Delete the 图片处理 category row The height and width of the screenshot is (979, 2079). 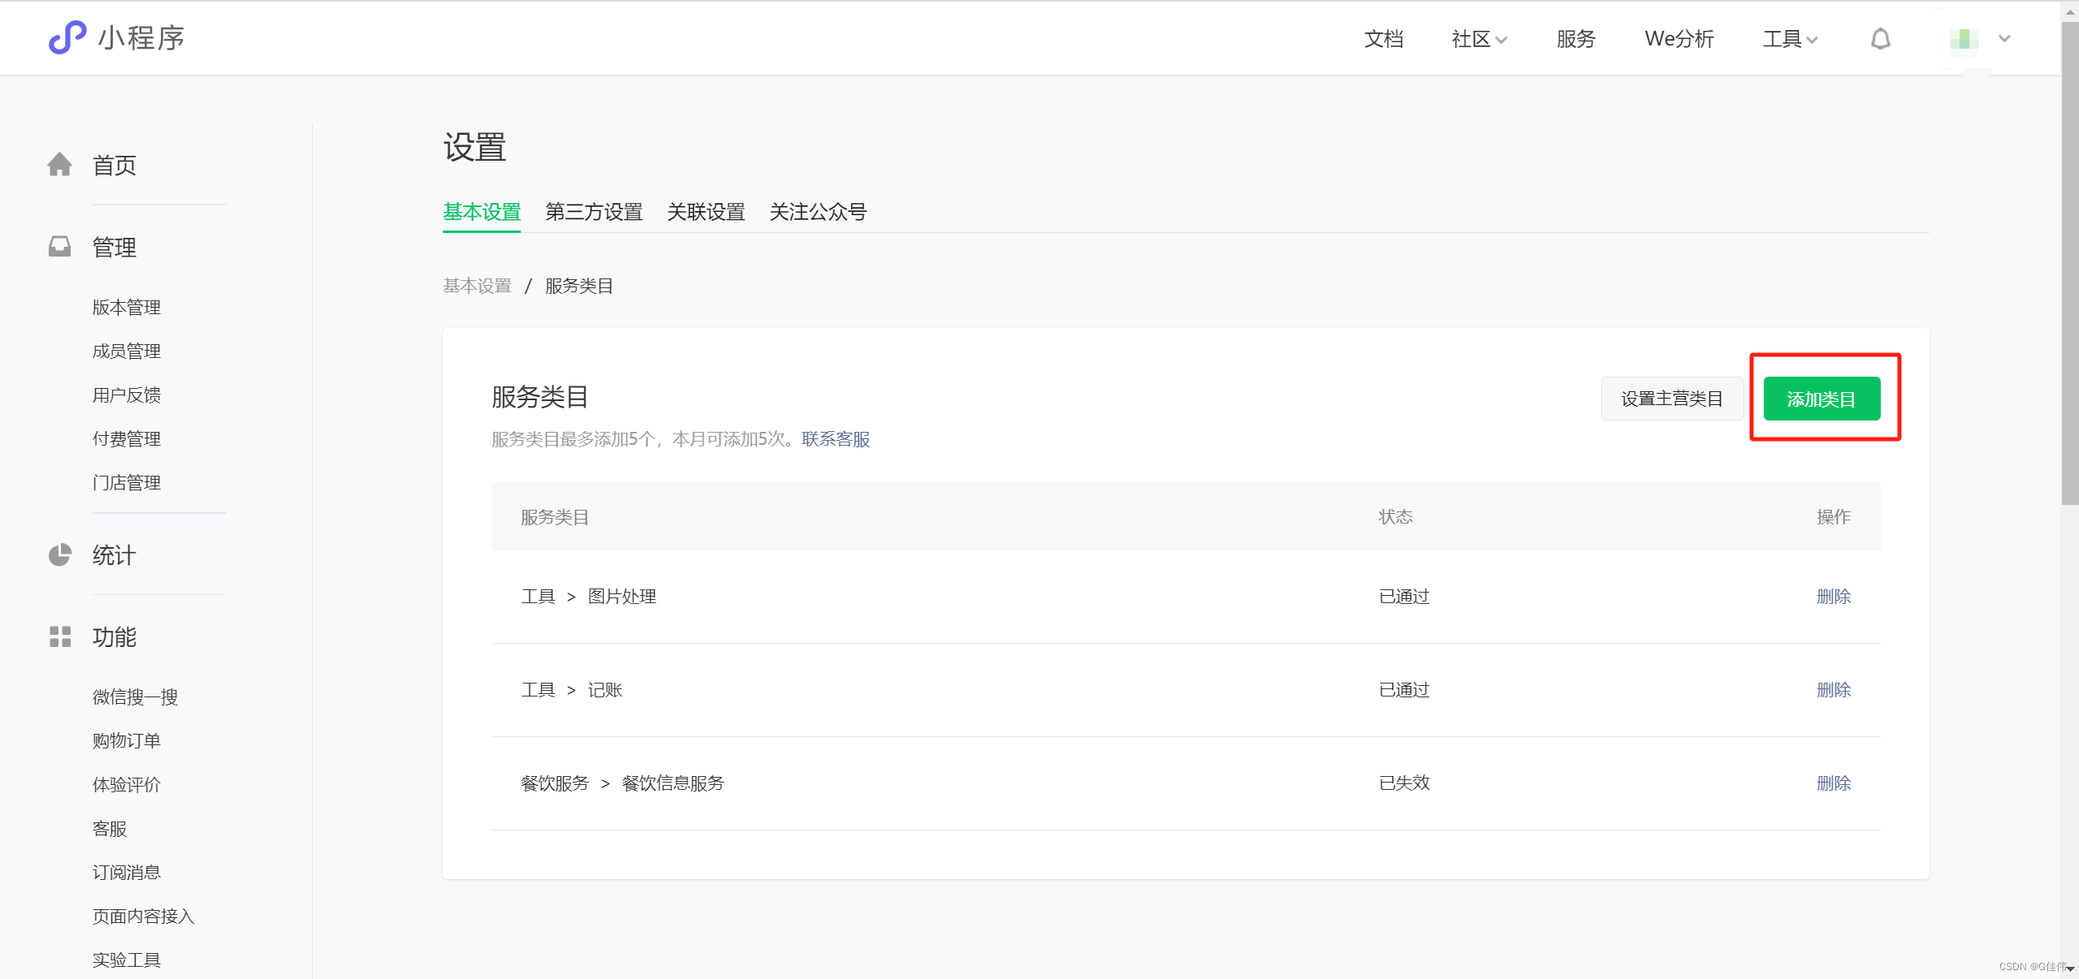click(1833, 597)
